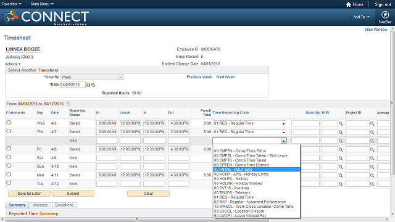The image size is (395, 222).
Task: Click the first In field for Wed
Action: [x=107, y=123]
